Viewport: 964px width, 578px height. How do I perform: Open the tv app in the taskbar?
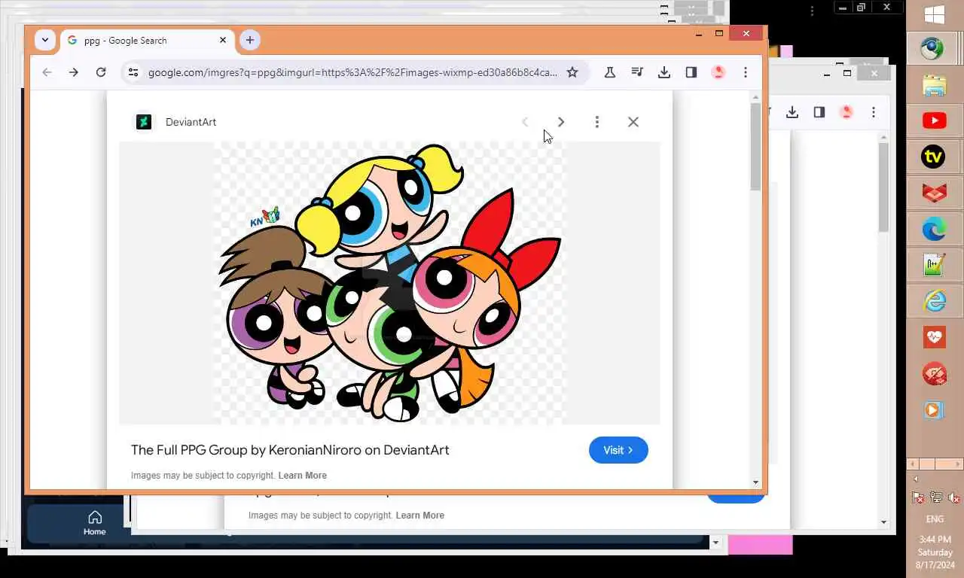pyautogui.click(x=934, y=157)
